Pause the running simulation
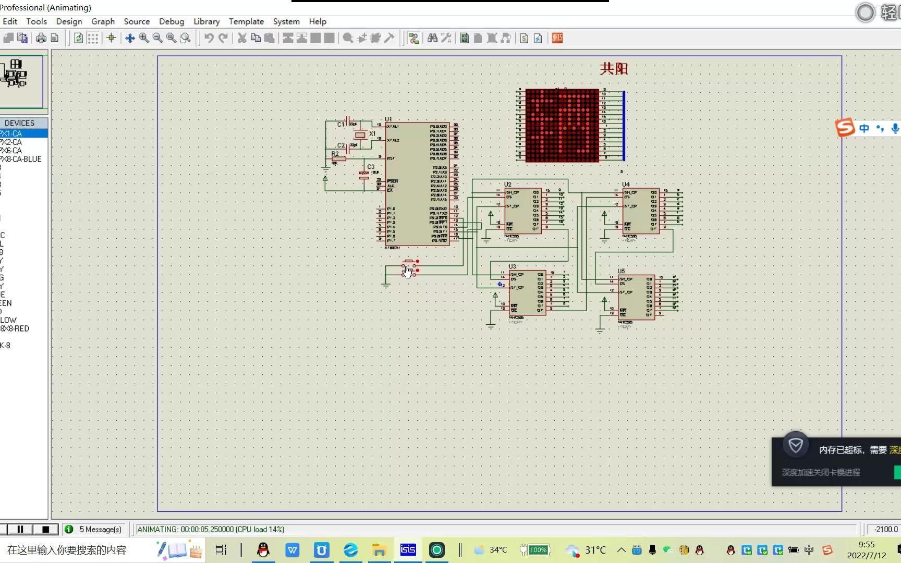 coord(20,529)
